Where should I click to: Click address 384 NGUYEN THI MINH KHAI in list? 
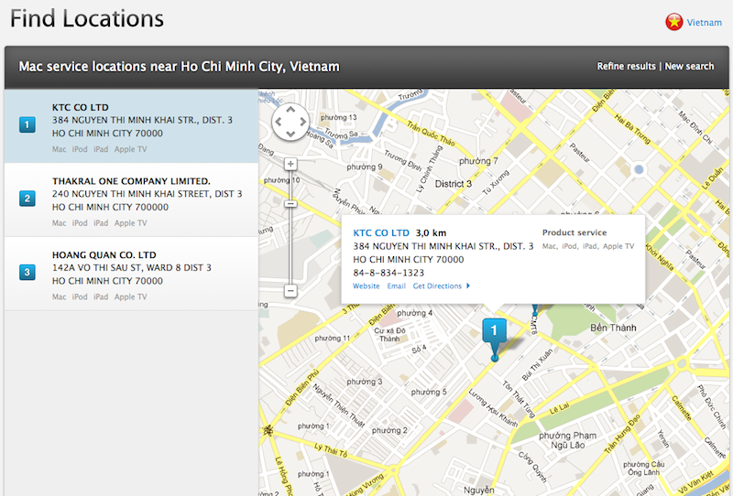coord(142,120)
